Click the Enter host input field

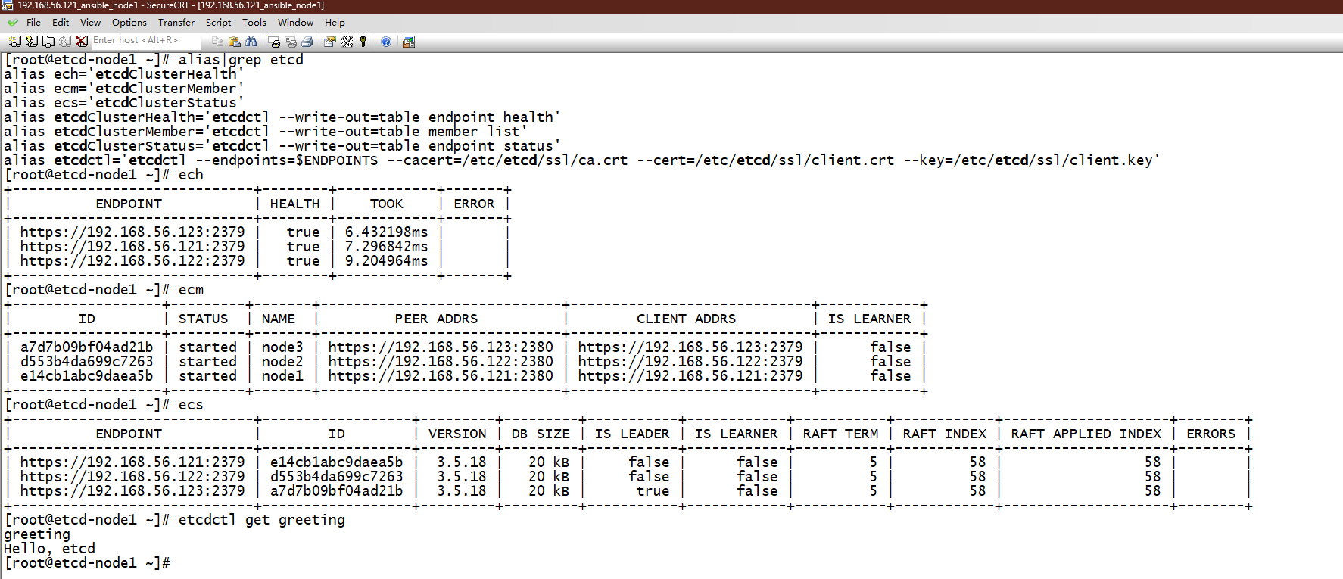point(144,41)
